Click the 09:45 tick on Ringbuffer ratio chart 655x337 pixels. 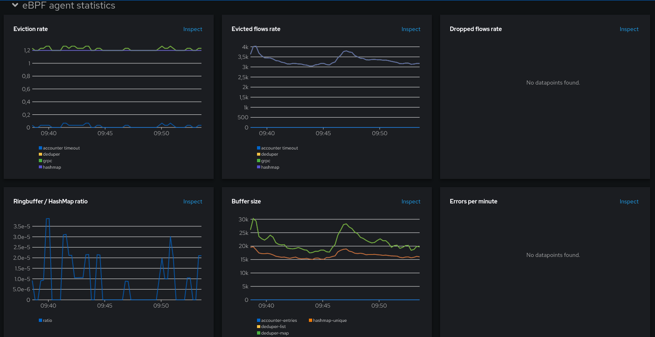click(x=105, y=306)
